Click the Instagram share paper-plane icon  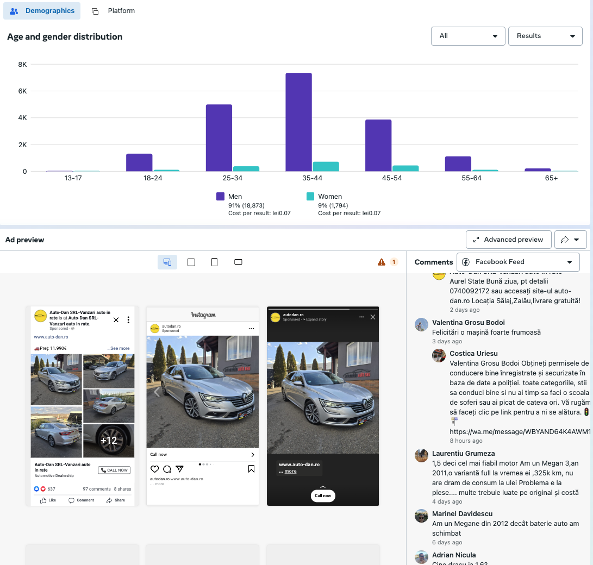pos(179,469)
